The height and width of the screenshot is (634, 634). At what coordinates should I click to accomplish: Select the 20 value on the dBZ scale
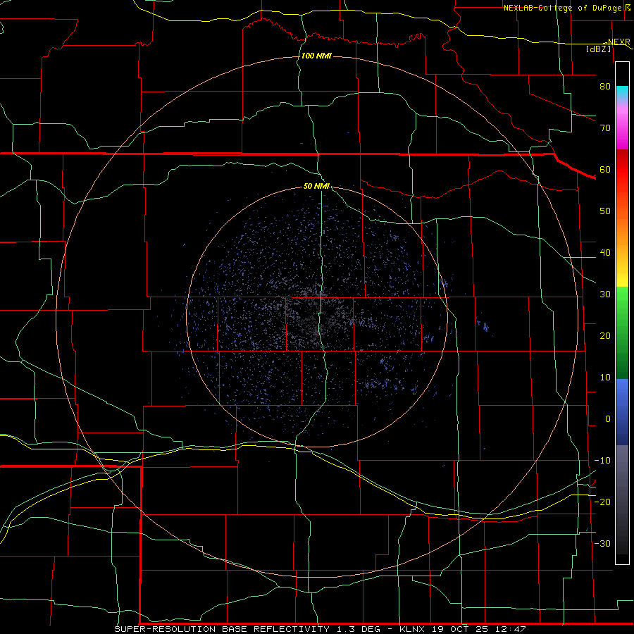(x=605, y=336)
